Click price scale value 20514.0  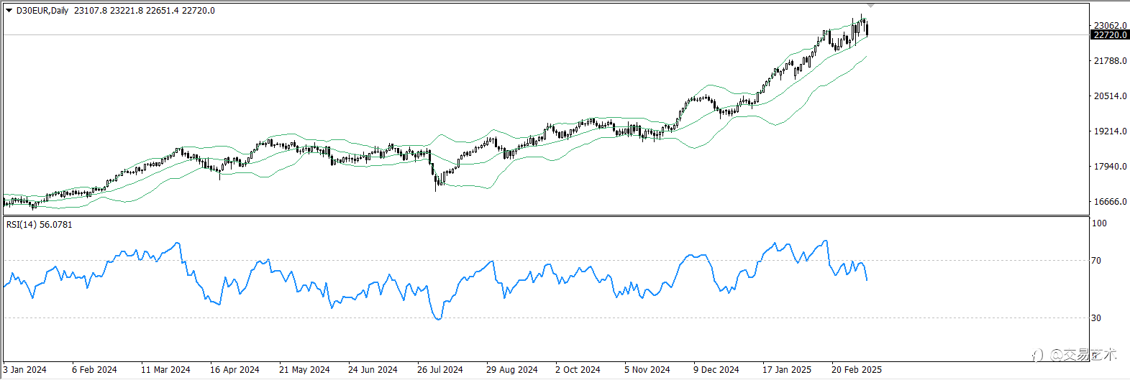click(x=1110, y=96)
